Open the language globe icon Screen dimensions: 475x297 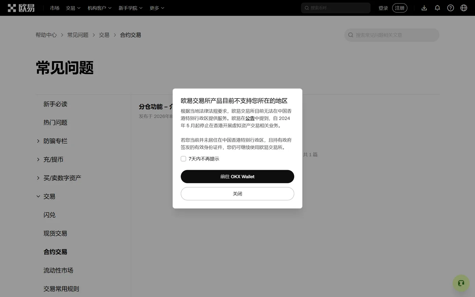464,8
